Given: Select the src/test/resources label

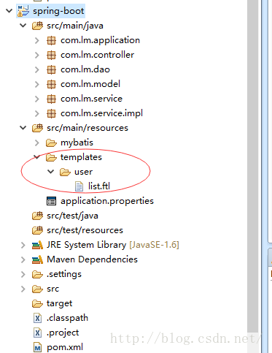Looking at the screenshot, I should tap(85, 230).
